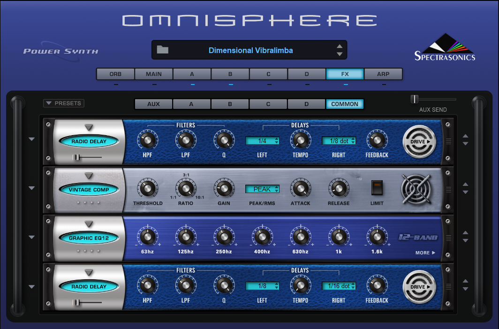Open the layer A page tab in top row
499x329 pixels.
(x=192, y=74)
